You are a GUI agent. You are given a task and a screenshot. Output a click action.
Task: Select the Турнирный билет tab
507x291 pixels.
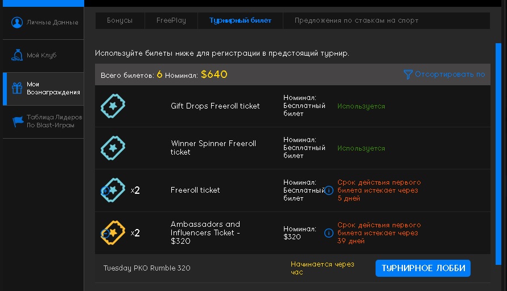tap(240, 20)
